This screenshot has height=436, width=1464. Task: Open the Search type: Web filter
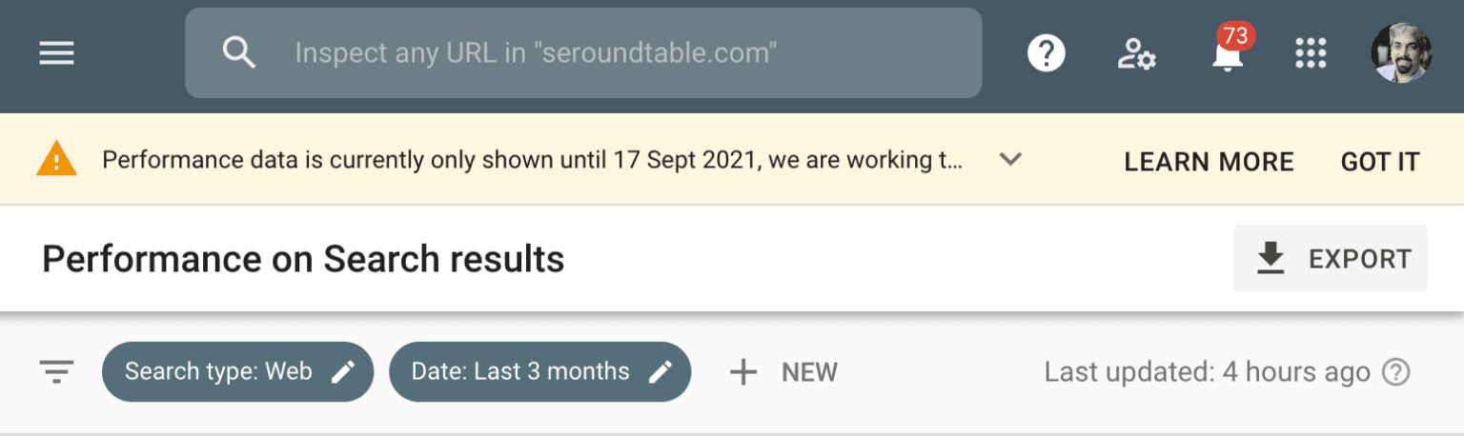[x=237, y=371]
